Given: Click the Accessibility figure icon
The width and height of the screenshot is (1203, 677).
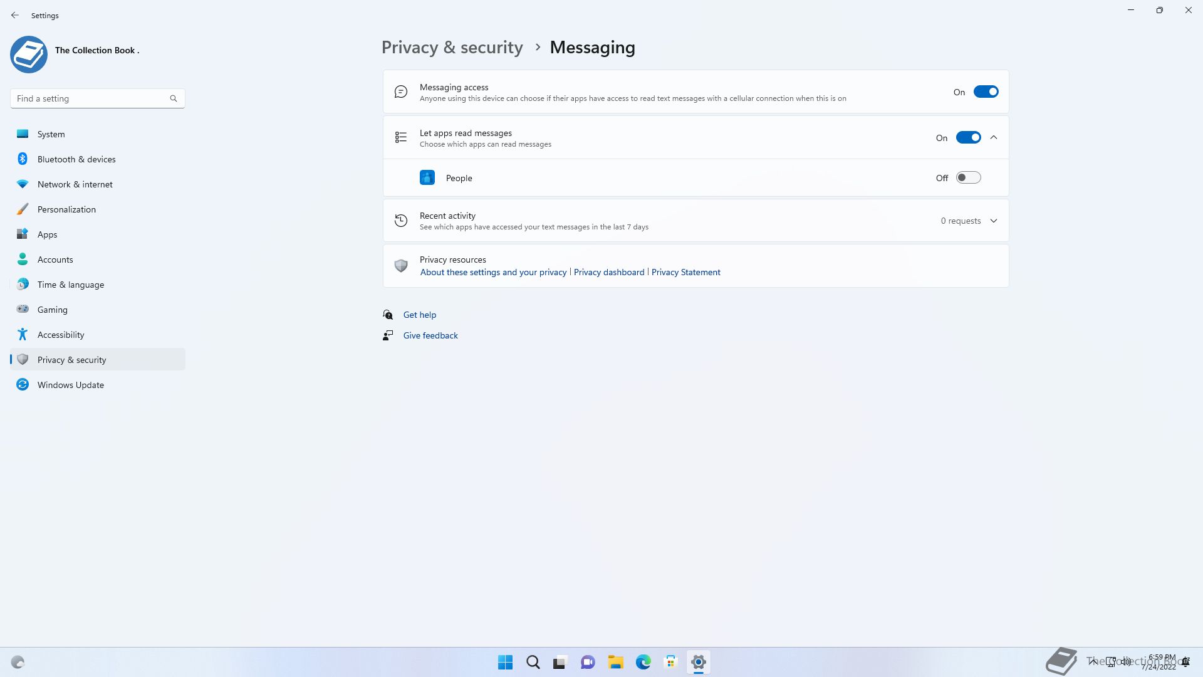Looking at the screenshot, I should (23, 334).
